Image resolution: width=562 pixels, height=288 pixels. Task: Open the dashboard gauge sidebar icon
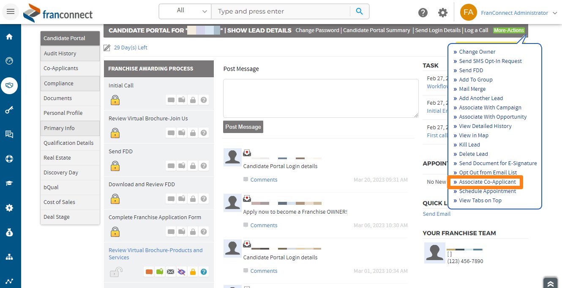[x=9, y=61]
